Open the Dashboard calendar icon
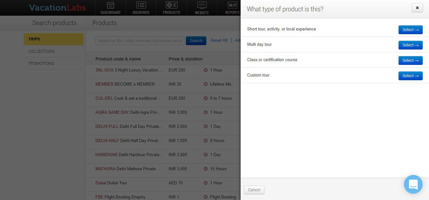Viewport: 429px width, 200px height. click(110, 5)
